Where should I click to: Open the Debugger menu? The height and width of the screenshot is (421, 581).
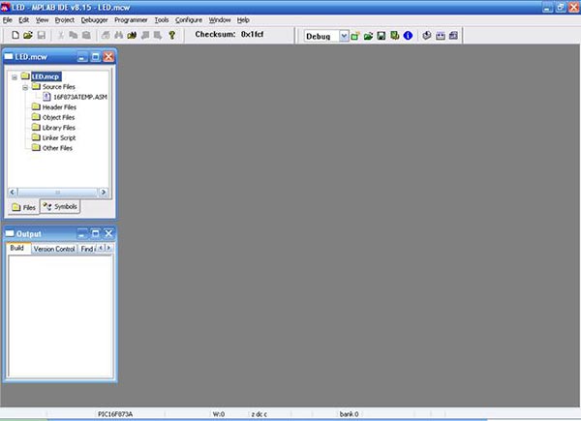(x=94, y=20)
